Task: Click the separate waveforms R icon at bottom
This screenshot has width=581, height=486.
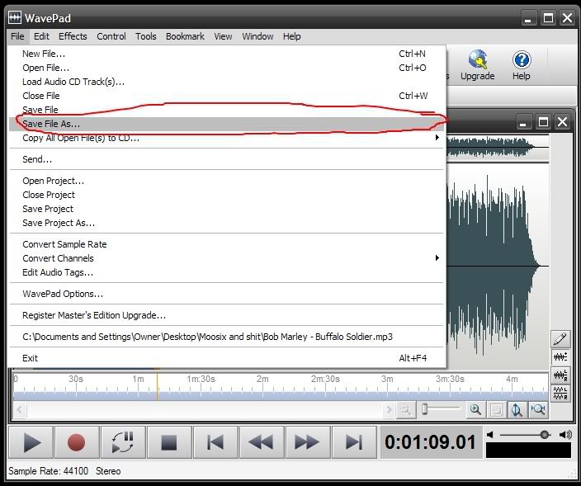Action: pyautogui.click(x=560, y=393)
